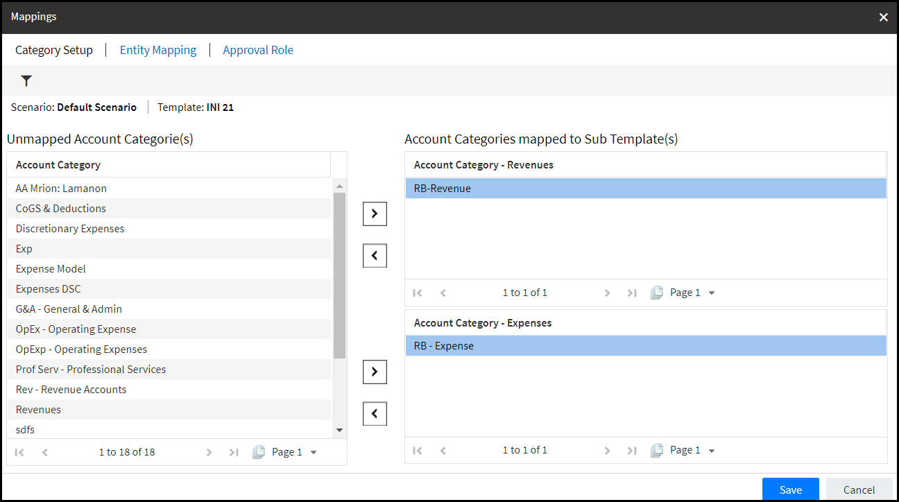The height and width of the screenshot is (502, 899).
Task: Select RB-Revenue mapped row
Action: coord(646,189)
